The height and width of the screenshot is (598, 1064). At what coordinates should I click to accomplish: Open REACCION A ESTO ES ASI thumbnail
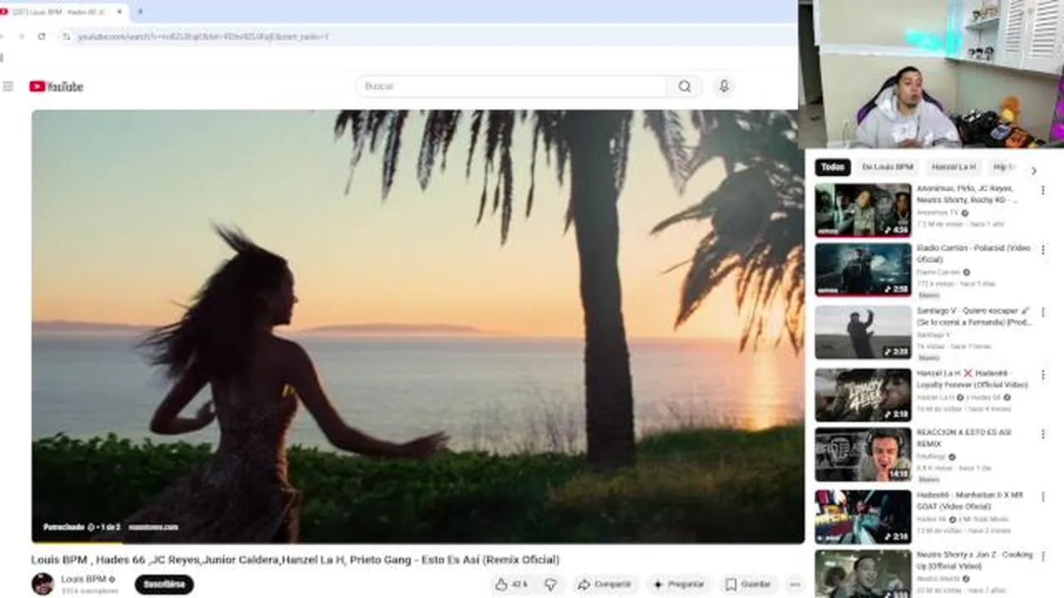point(863,454)
